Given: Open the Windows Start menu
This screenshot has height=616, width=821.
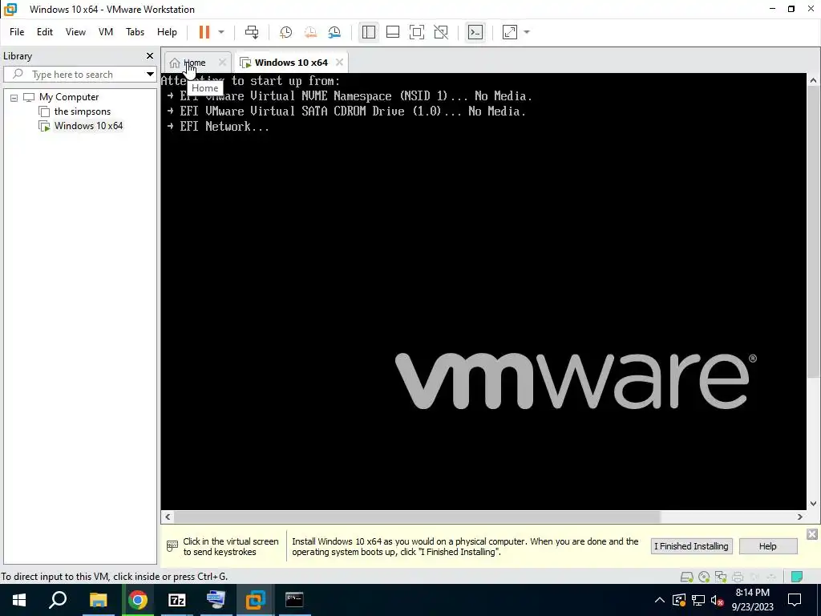Looking at the screenshot, I should click(19, 600).
